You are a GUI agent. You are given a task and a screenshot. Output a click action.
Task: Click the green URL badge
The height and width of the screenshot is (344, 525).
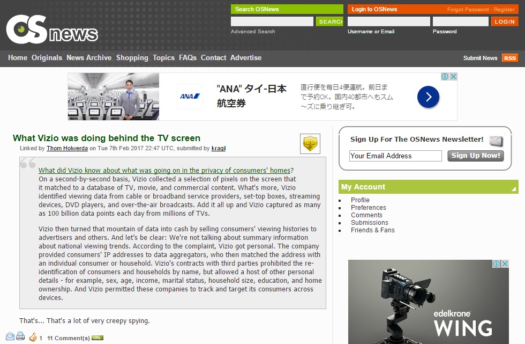coord(97,338)
